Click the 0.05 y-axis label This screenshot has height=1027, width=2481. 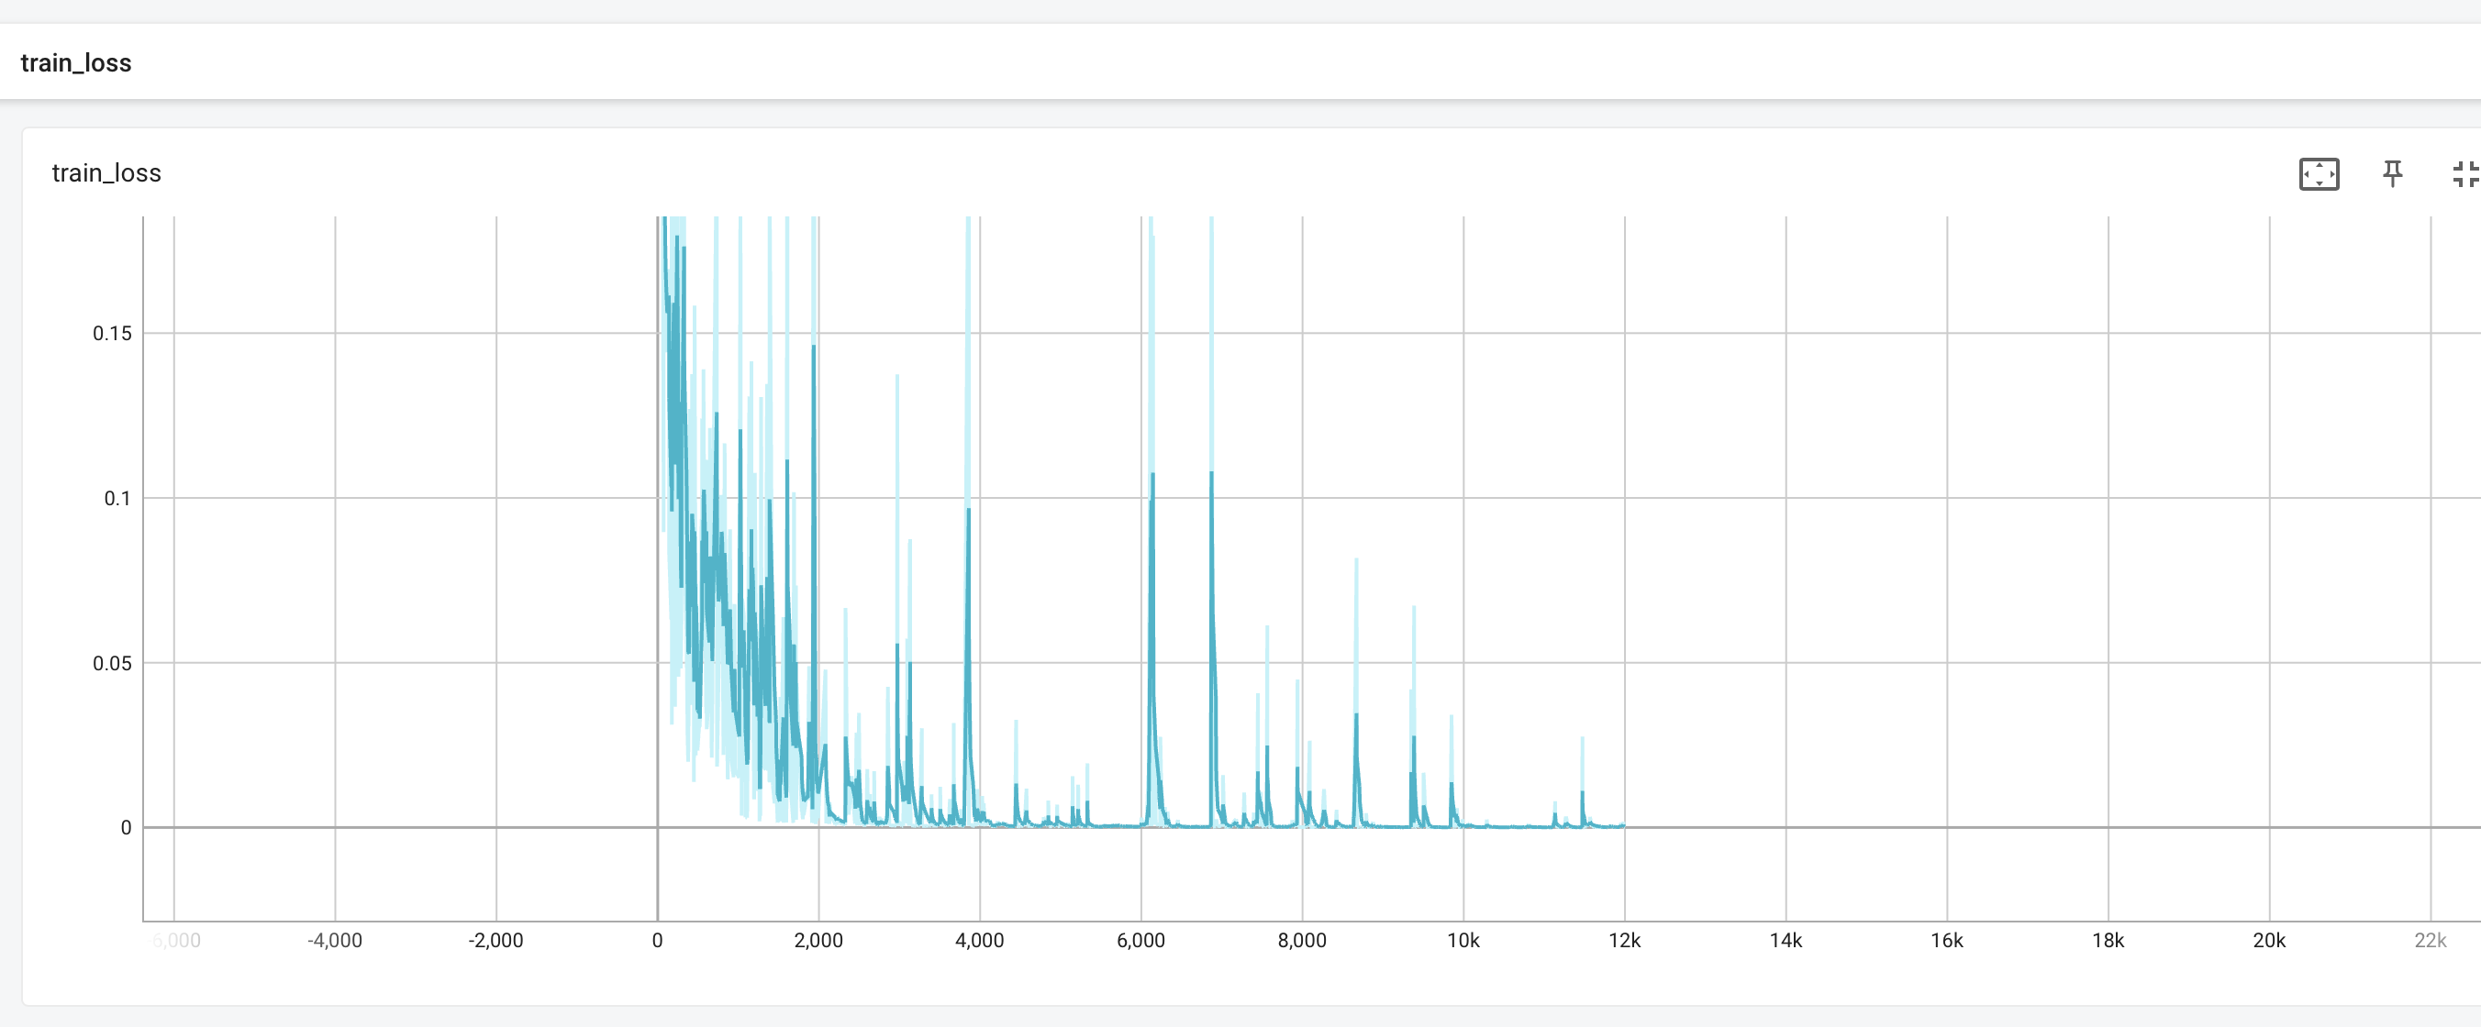tap(112, 662)
